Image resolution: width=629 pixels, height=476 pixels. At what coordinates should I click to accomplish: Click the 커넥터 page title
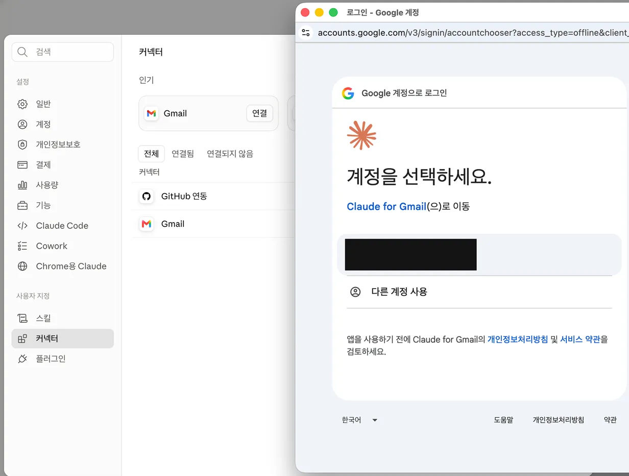(x=151, y=52)
